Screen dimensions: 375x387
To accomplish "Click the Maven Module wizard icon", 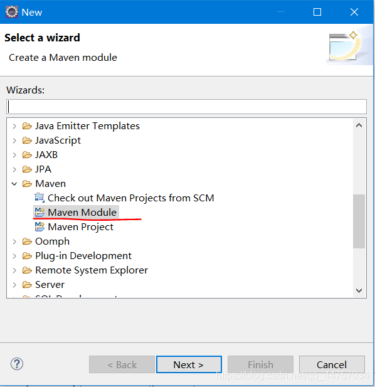I will pyautogui.click(x=40, y=212).
